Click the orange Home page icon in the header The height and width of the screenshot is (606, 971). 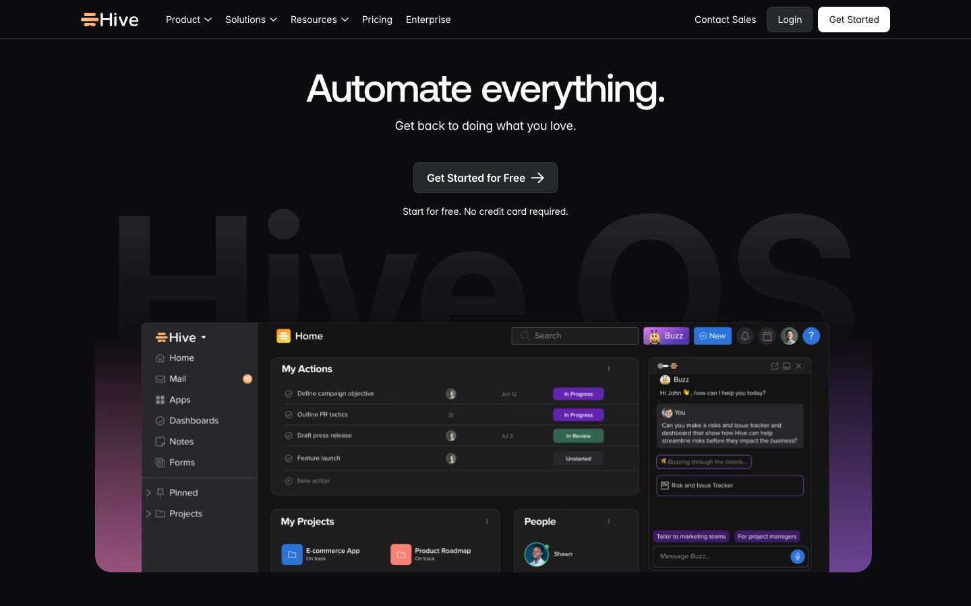[x=283, y=336]
